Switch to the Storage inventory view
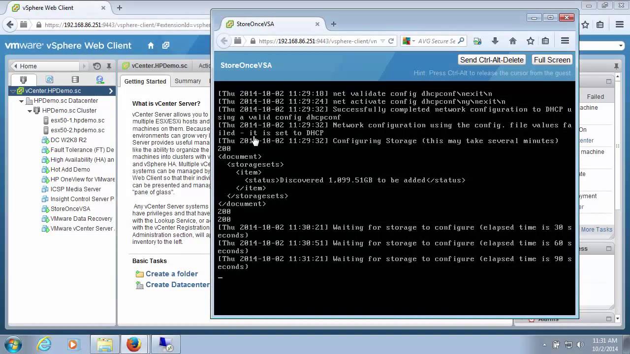 click(75, 80)
